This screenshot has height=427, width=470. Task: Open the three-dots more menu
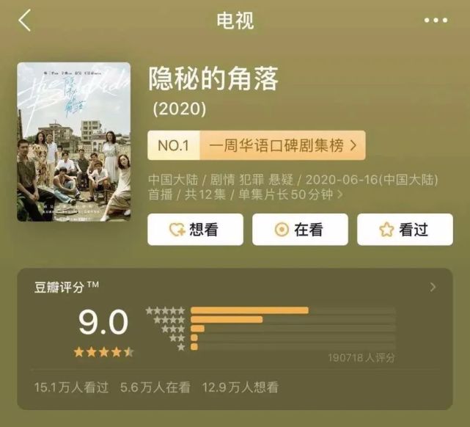436,21
